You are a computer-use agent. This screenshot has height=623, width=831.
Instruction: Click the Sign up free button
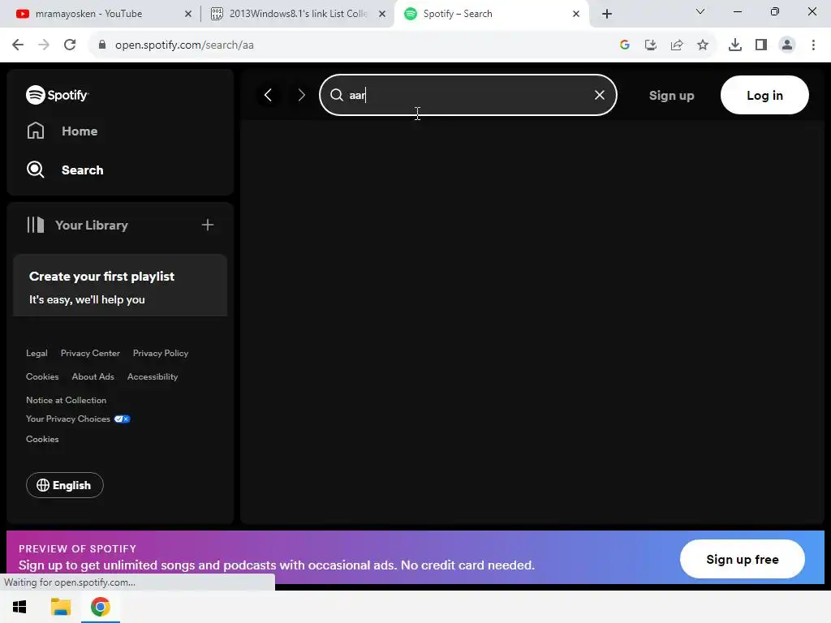[x=742, y=560]
